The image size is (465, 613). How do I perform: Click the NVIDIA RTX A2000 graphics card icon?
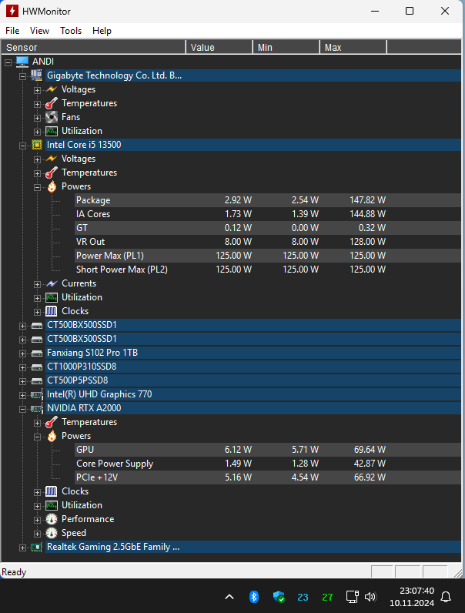37,408
